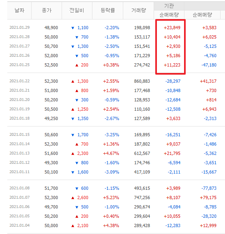
Task: Click the 순매매량 header under 기관
Action: coord(169,15)
